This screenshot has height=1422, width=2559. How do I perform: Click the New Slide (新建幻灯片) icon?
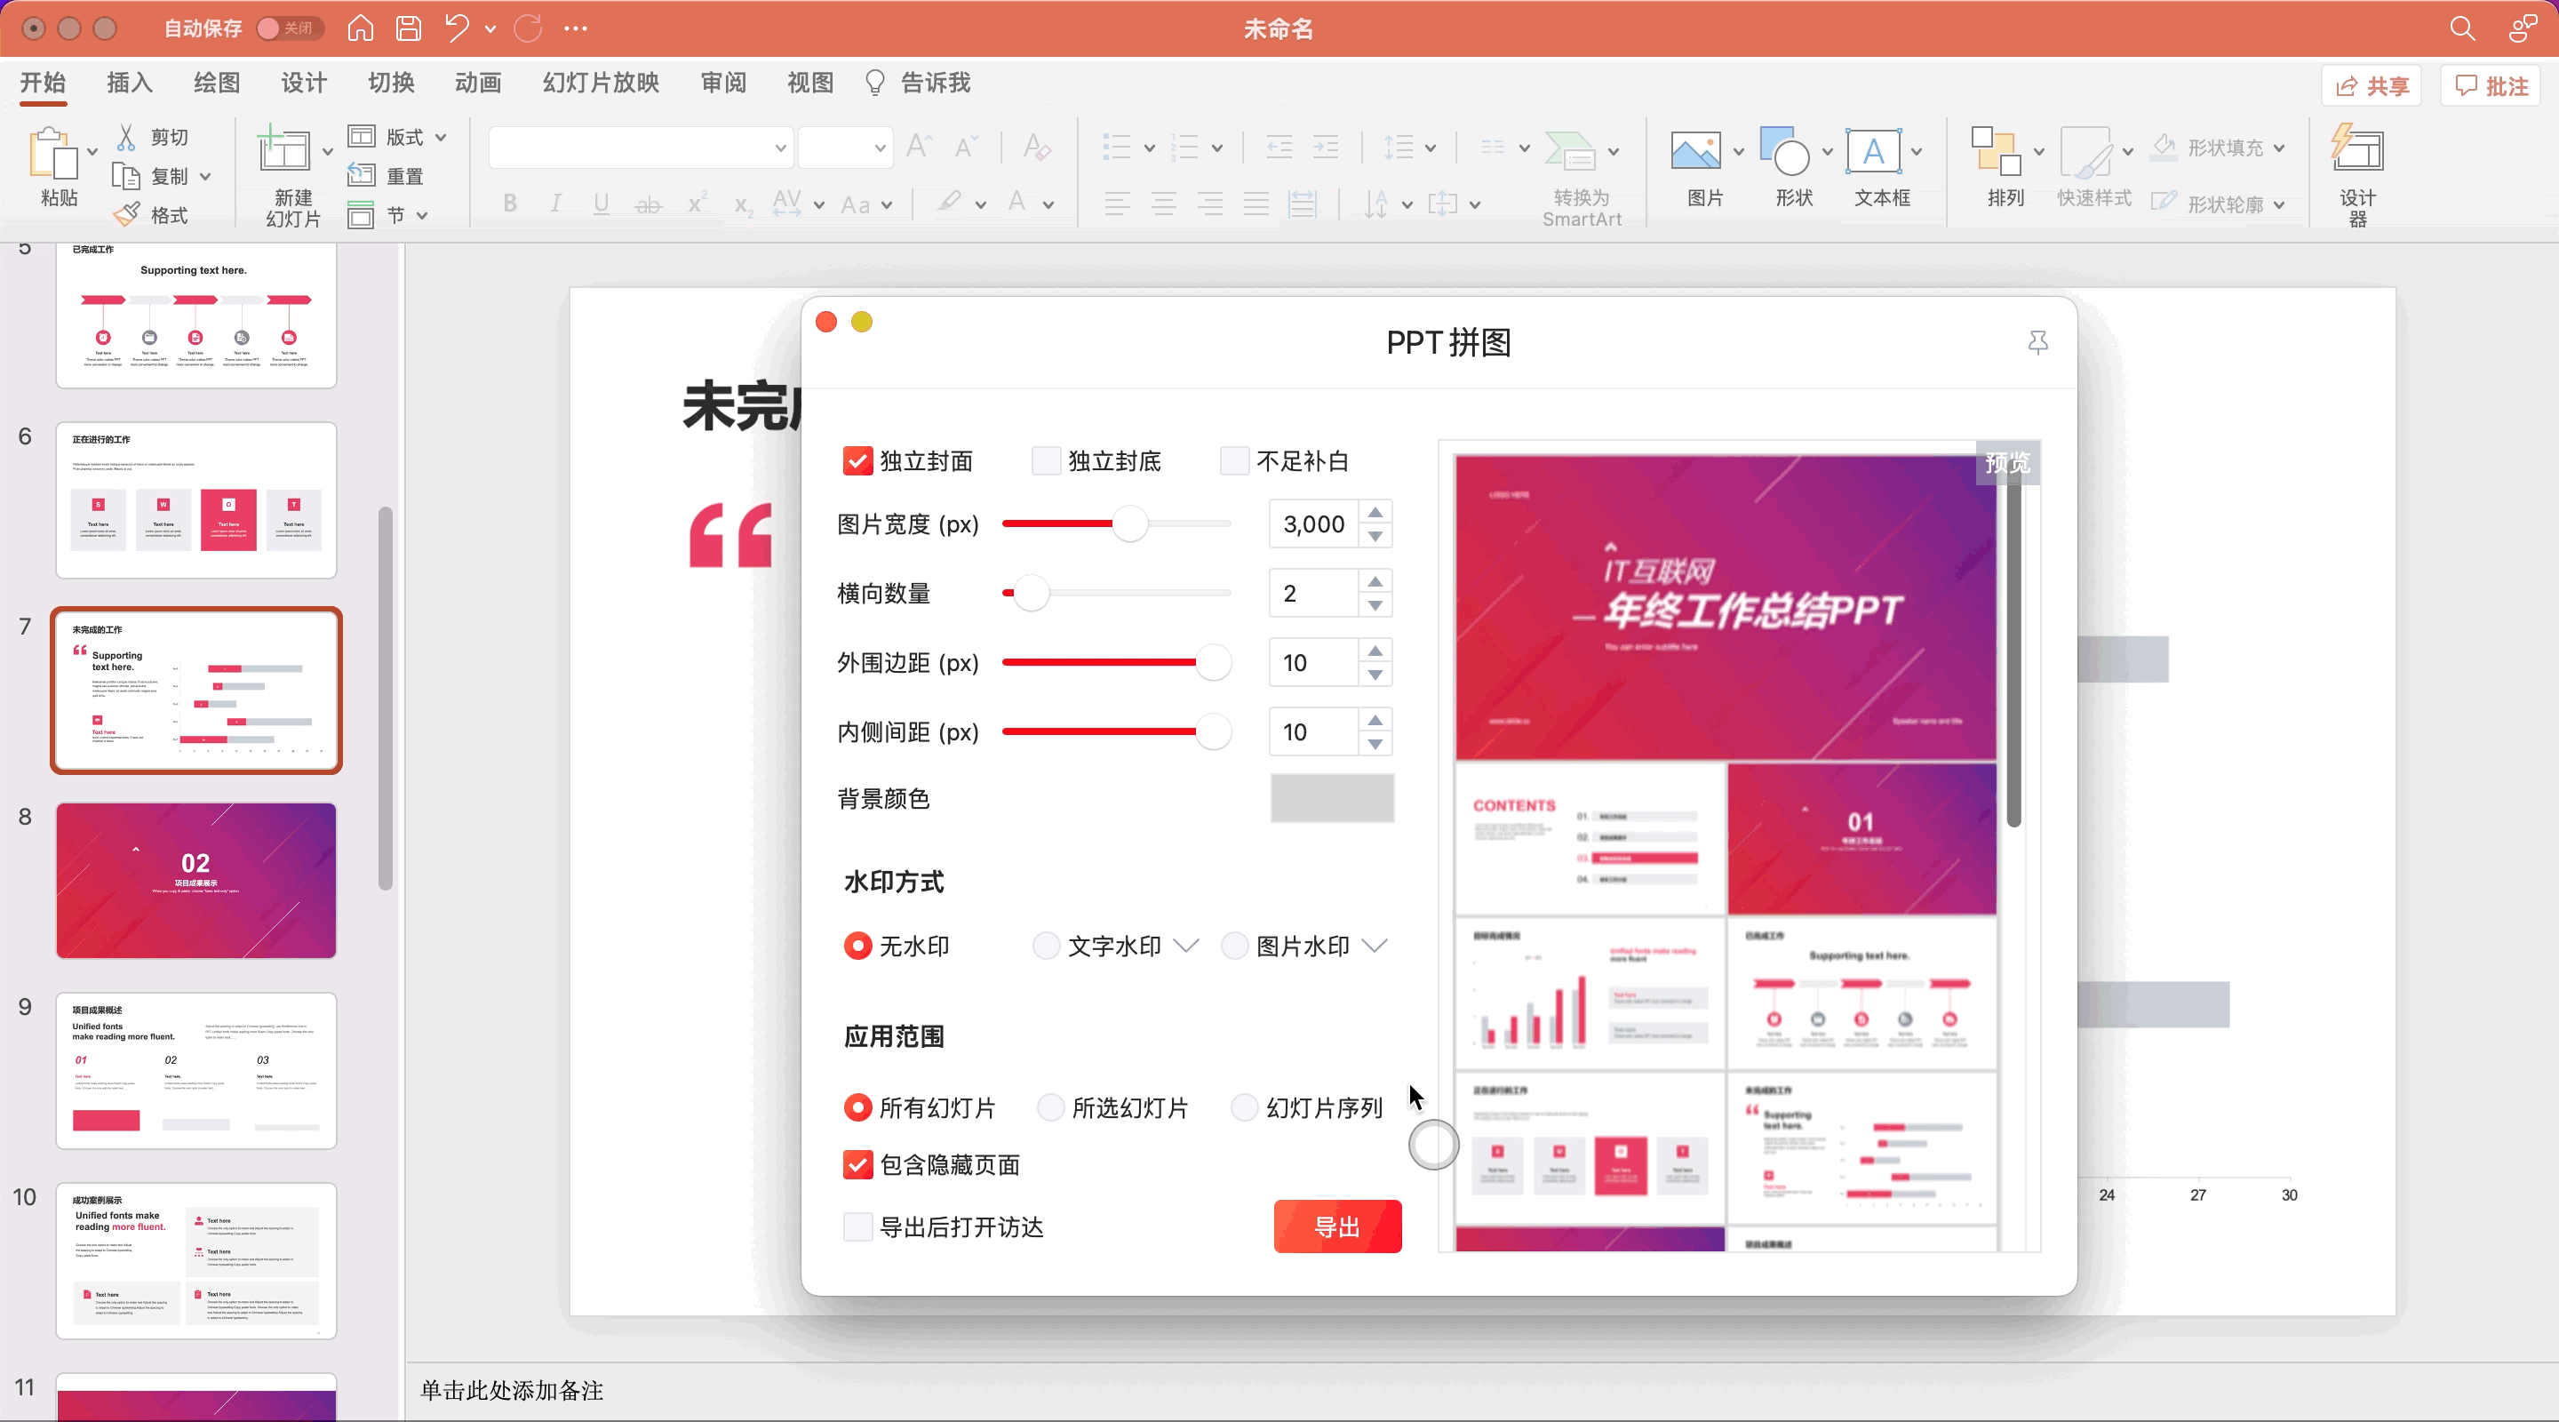[284, 152]
